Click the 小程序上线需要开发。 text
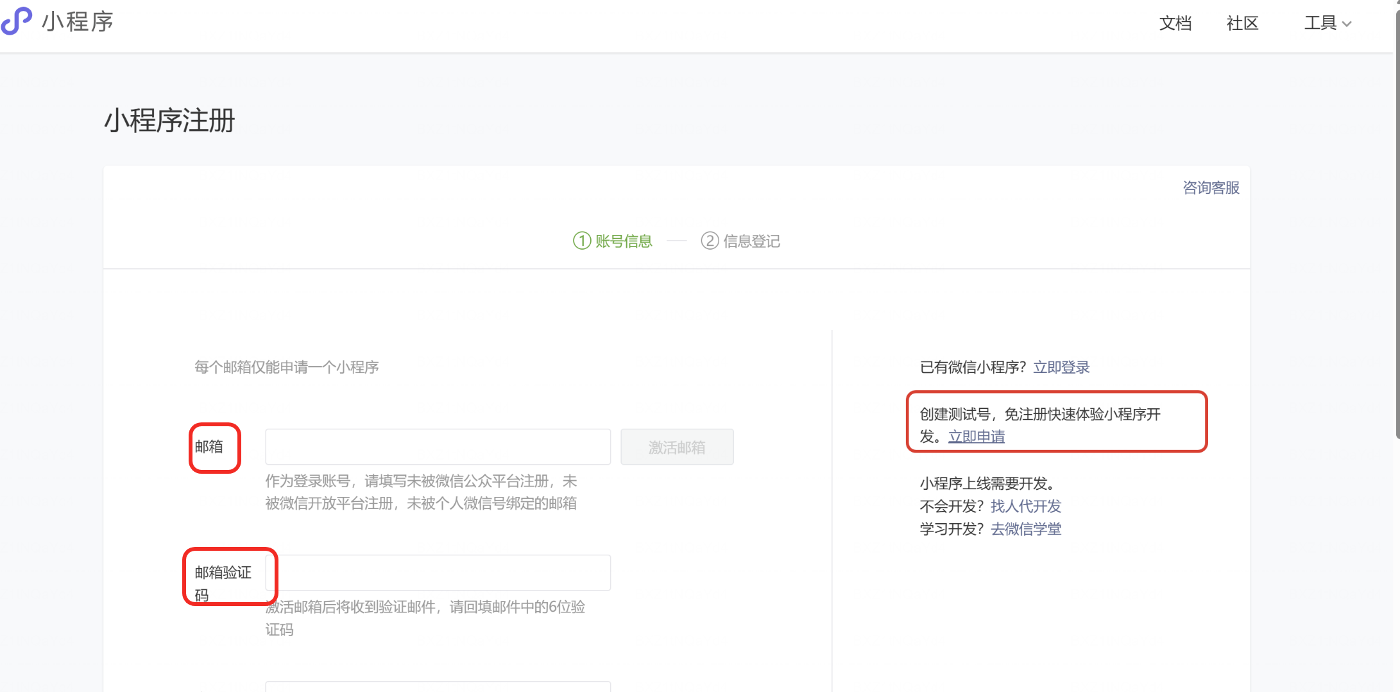The width and height of the screenshot is (1400, 692). pyautogui.click(x=987, y=483)
